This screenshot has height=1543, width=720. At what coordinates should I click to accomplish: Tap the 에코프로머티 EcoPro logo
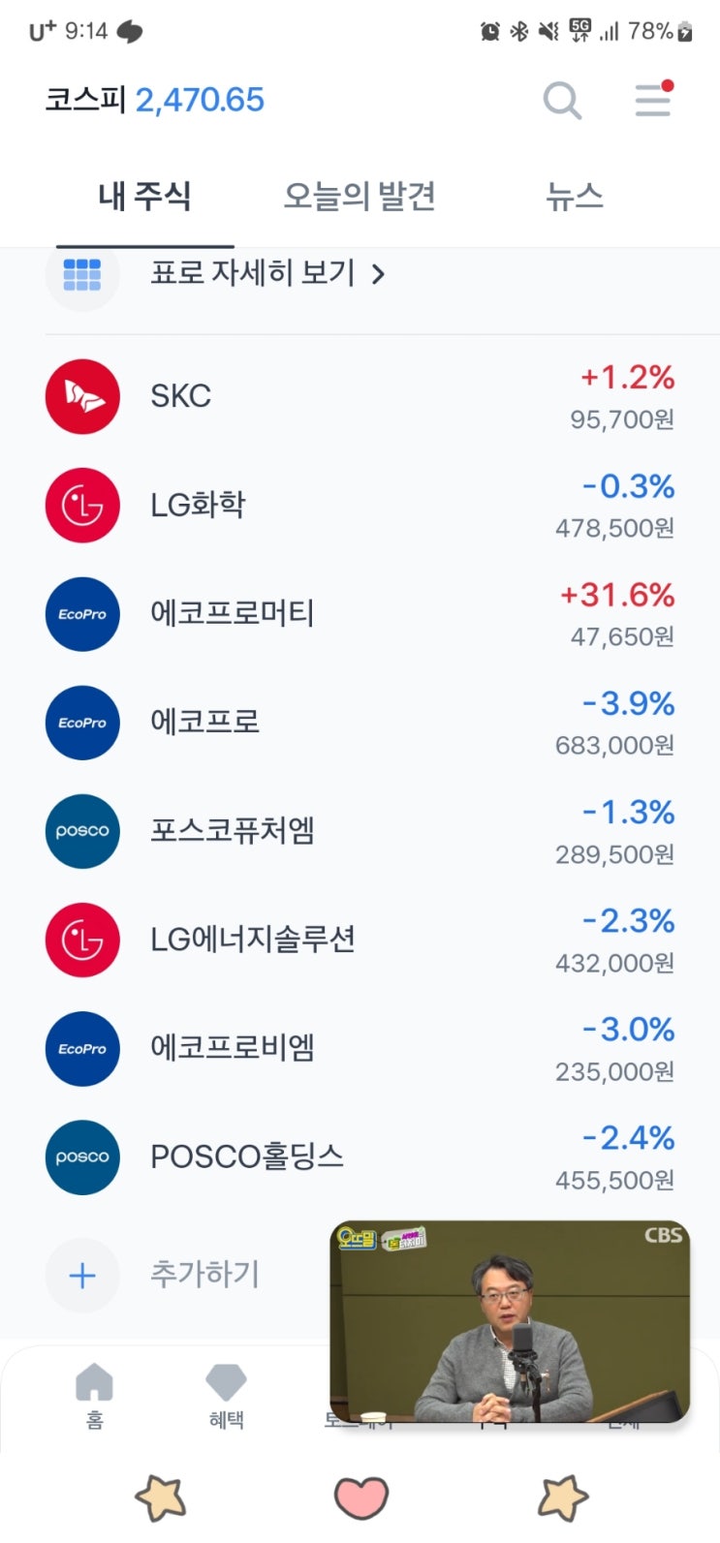[x=82, y=614]
